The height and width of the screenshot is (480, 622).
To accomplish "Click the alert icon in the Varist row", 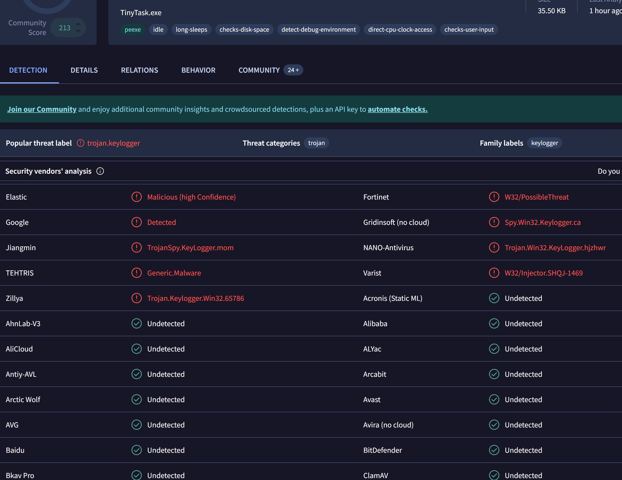I will 494,273.
